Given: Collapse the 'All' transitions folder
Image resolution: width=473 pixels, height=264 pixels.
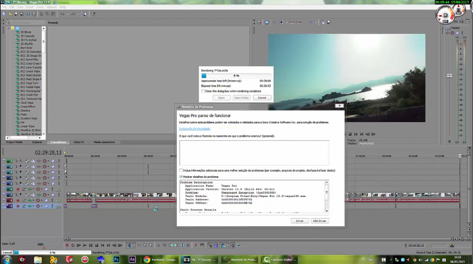Looking at the screenshot, I should 8,28.
